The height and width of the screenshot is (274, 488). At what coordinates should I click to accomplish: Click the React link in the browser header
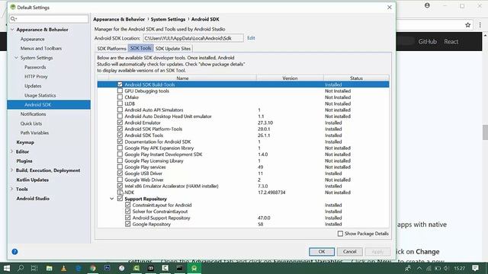[x=451, y=42]
